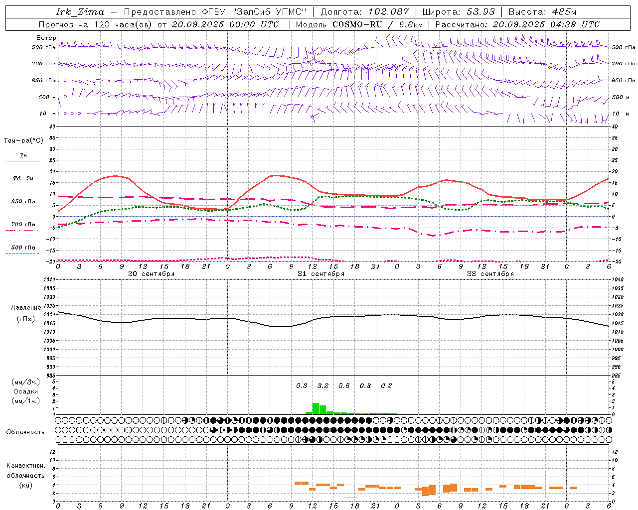The width and height of the screenshot is (638, 510).
Task: Click the elevation text Высота: 485м
Action: [x=542, y=12]
